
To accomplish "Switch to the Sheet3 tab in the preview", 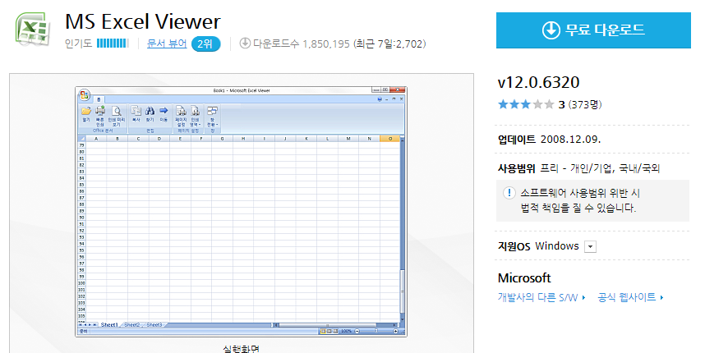I will click(154, 325).
